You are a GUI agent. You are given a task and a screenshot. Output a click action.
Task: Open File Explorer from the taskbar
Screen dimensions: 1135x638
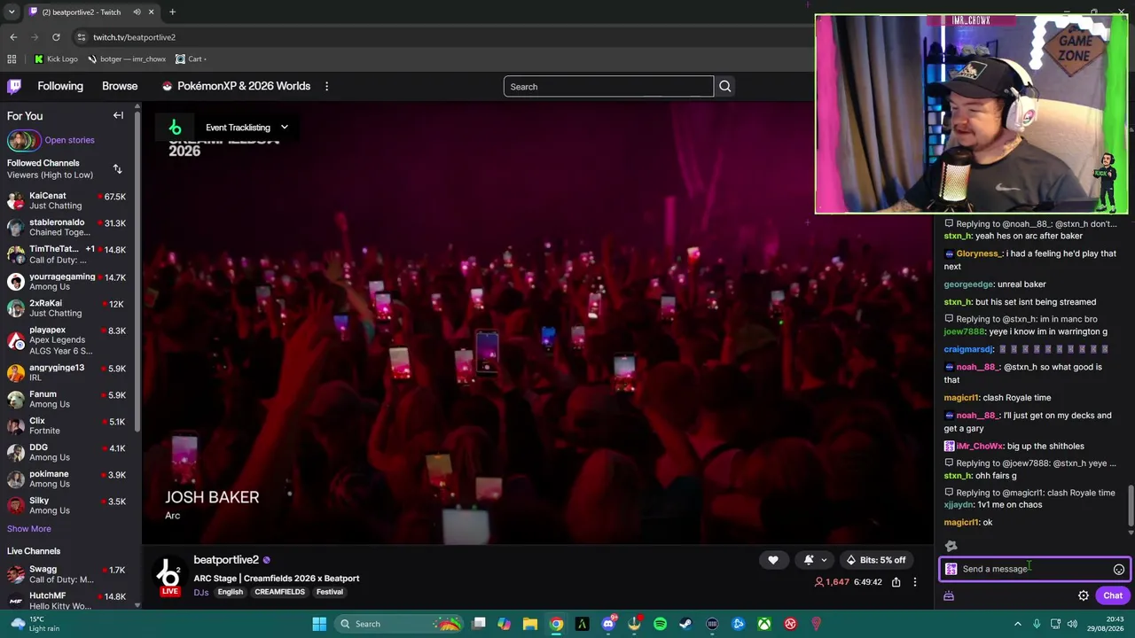coord(530,624)
